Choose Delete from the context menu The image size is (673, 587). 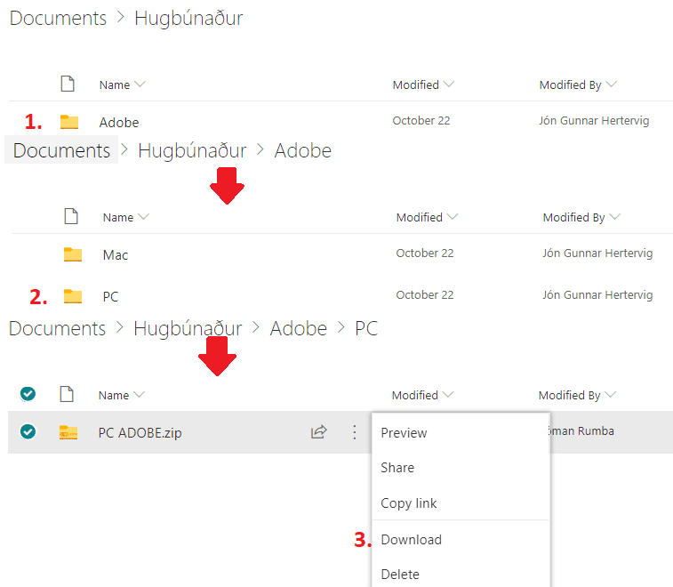[x=399, y=575]
